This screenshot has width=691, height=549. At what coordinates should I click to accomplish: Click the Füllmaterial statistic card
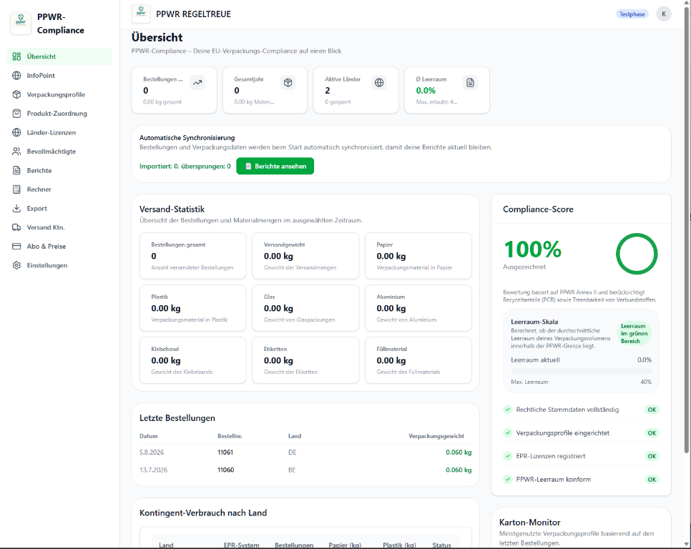coord(418,360)
